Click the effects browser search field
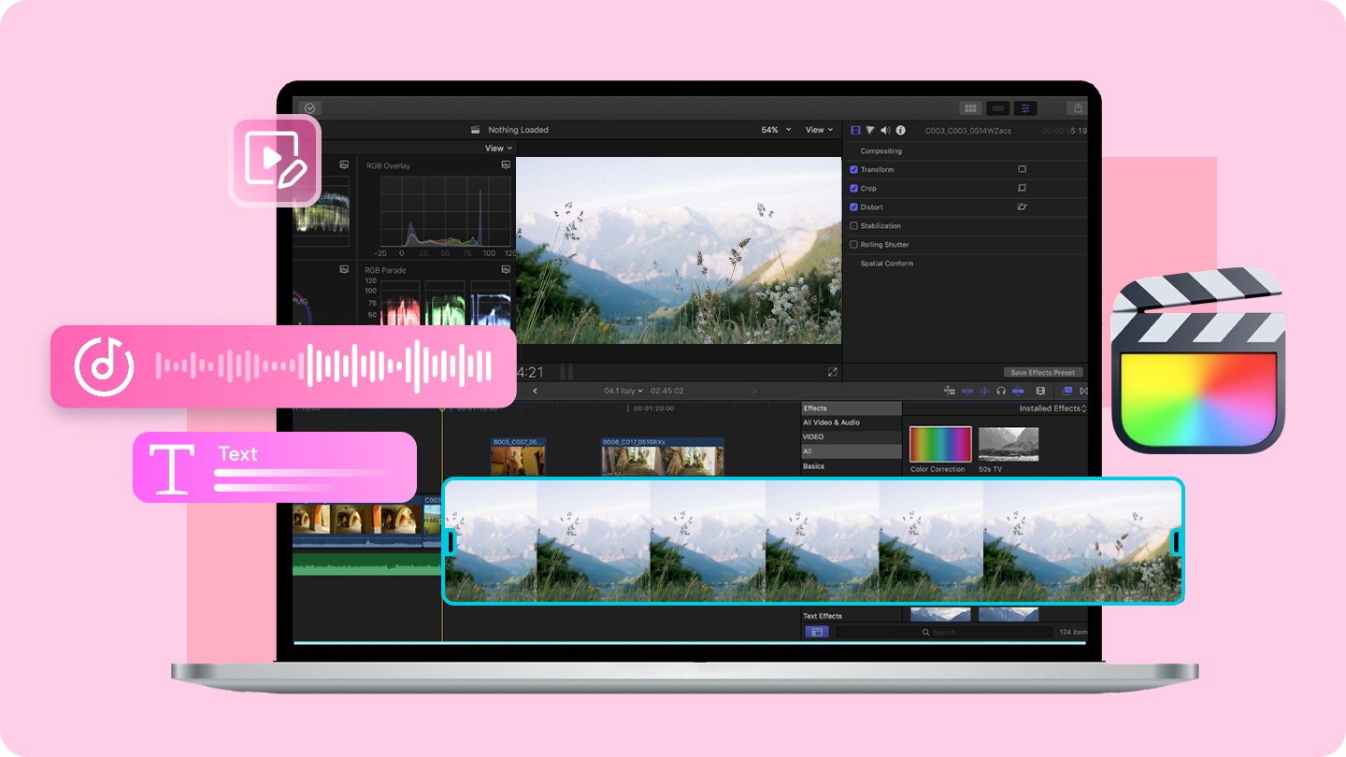 (944, 632)
